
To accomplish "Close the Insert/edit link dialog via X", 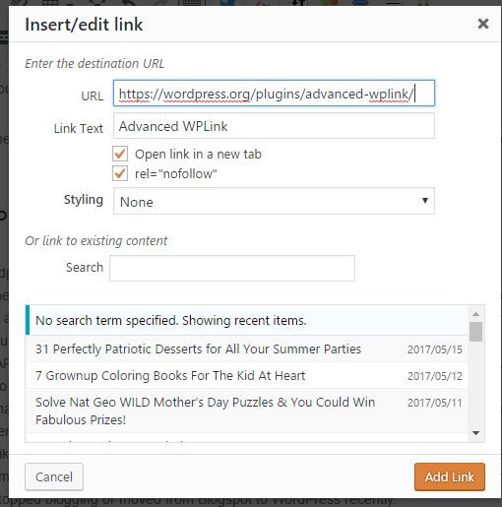I will coord(483,24).
